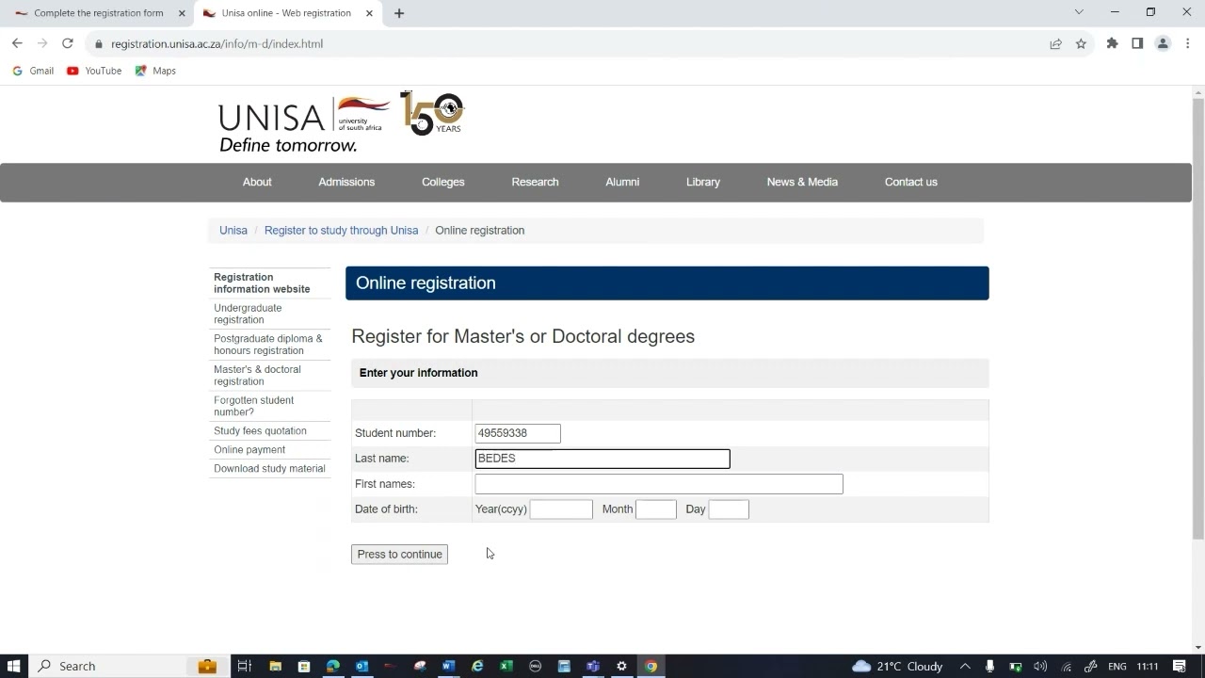Open the volume speaker tray icon
This screenshot has width=1205, height=678.
1040,666
